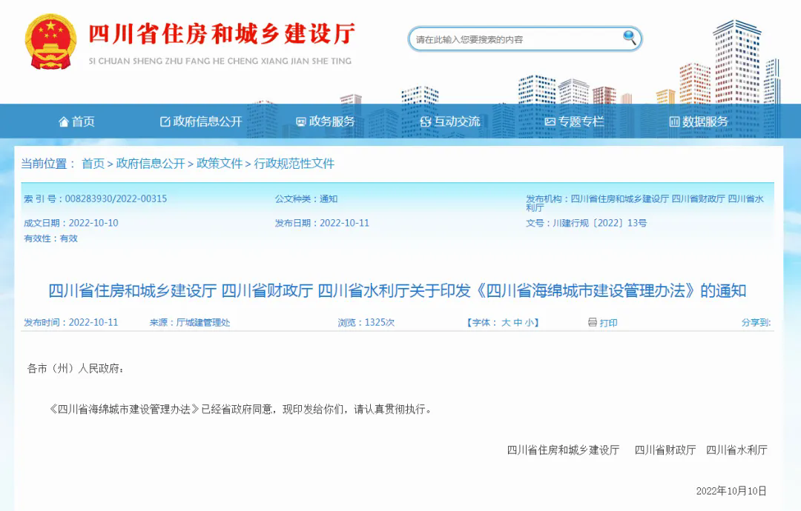Click the picture icon beside 专题专栏

pyautogui.click(x=550, y=121)
